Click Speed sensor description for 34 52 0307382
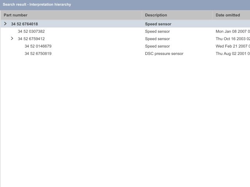This screenshot has height=187, width=250. 157,32
